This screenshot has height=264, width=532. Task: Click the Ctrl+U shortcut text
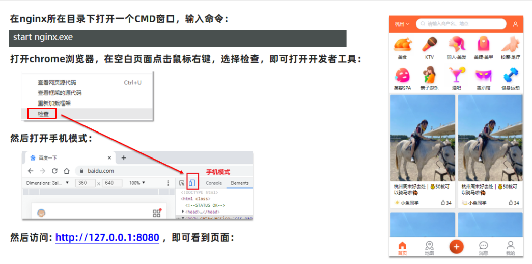click(133, 82)
